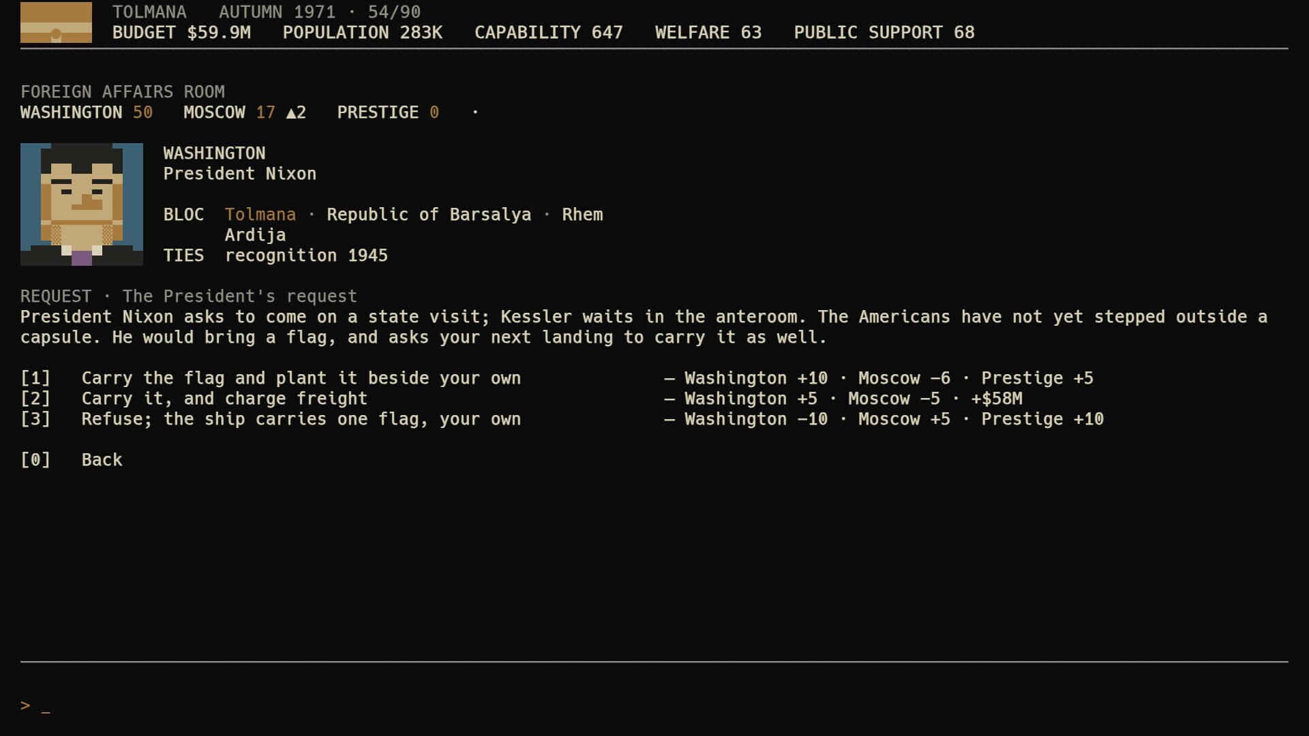Click the Tolmana bloc member name
This screenshot has height=736, width=1309.
pyautogui.click(x=260, y=215)
